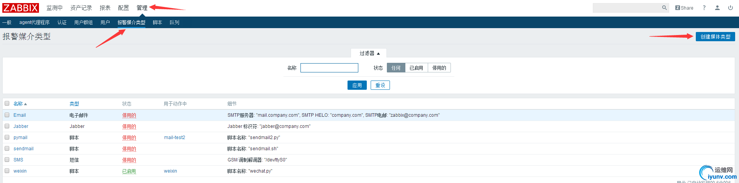
Task: Go to the 脚本 submenu
Action: (x=157, y=22)
